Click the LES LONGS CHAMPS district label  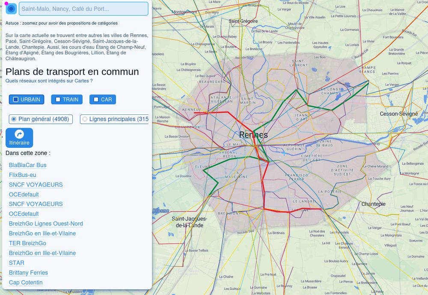(x=330, y=91)
